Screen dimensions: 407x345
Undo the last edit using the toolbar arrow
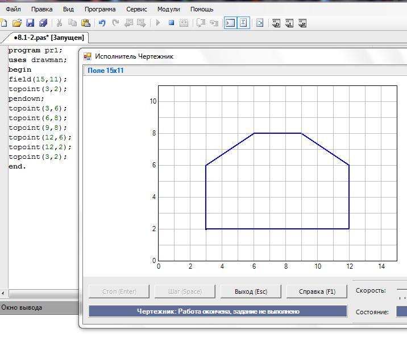pos(102,23)
